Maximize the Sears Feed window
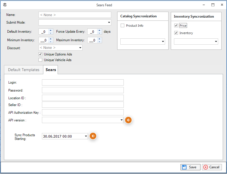 pos(213,5)
